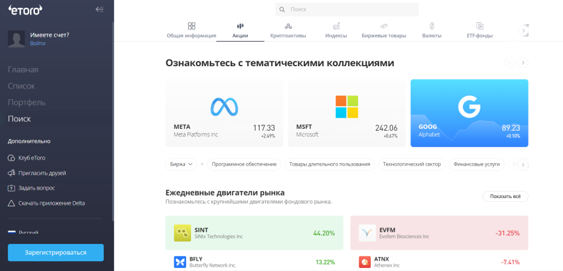
Task: Click the Криптоактивы icon
Action: pos(288,26)
